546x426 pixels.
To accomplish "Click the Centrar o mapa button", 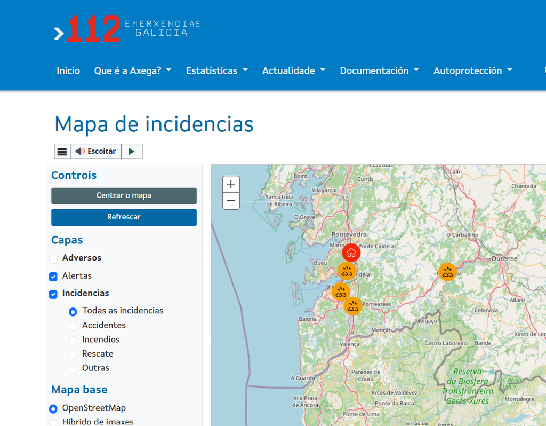I will tap(124, 196).
